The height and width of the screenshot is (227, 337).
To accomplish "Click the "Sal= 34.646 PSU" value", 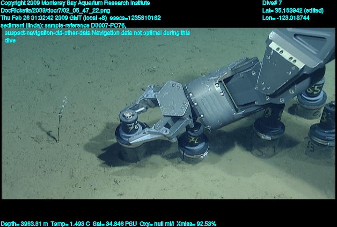I will click(x=115, y=224).
